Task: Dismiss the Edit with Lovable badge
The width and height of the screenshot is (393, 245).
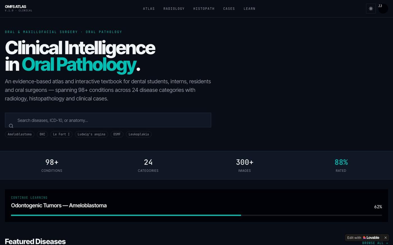Action: [385, 238]
